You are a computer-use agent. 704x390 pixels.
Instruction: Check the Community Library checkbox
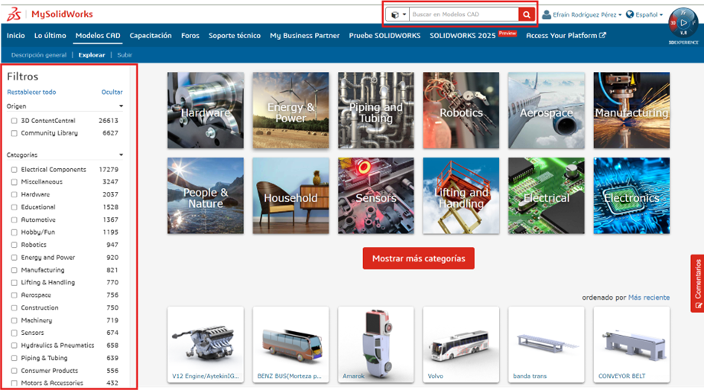15,134
